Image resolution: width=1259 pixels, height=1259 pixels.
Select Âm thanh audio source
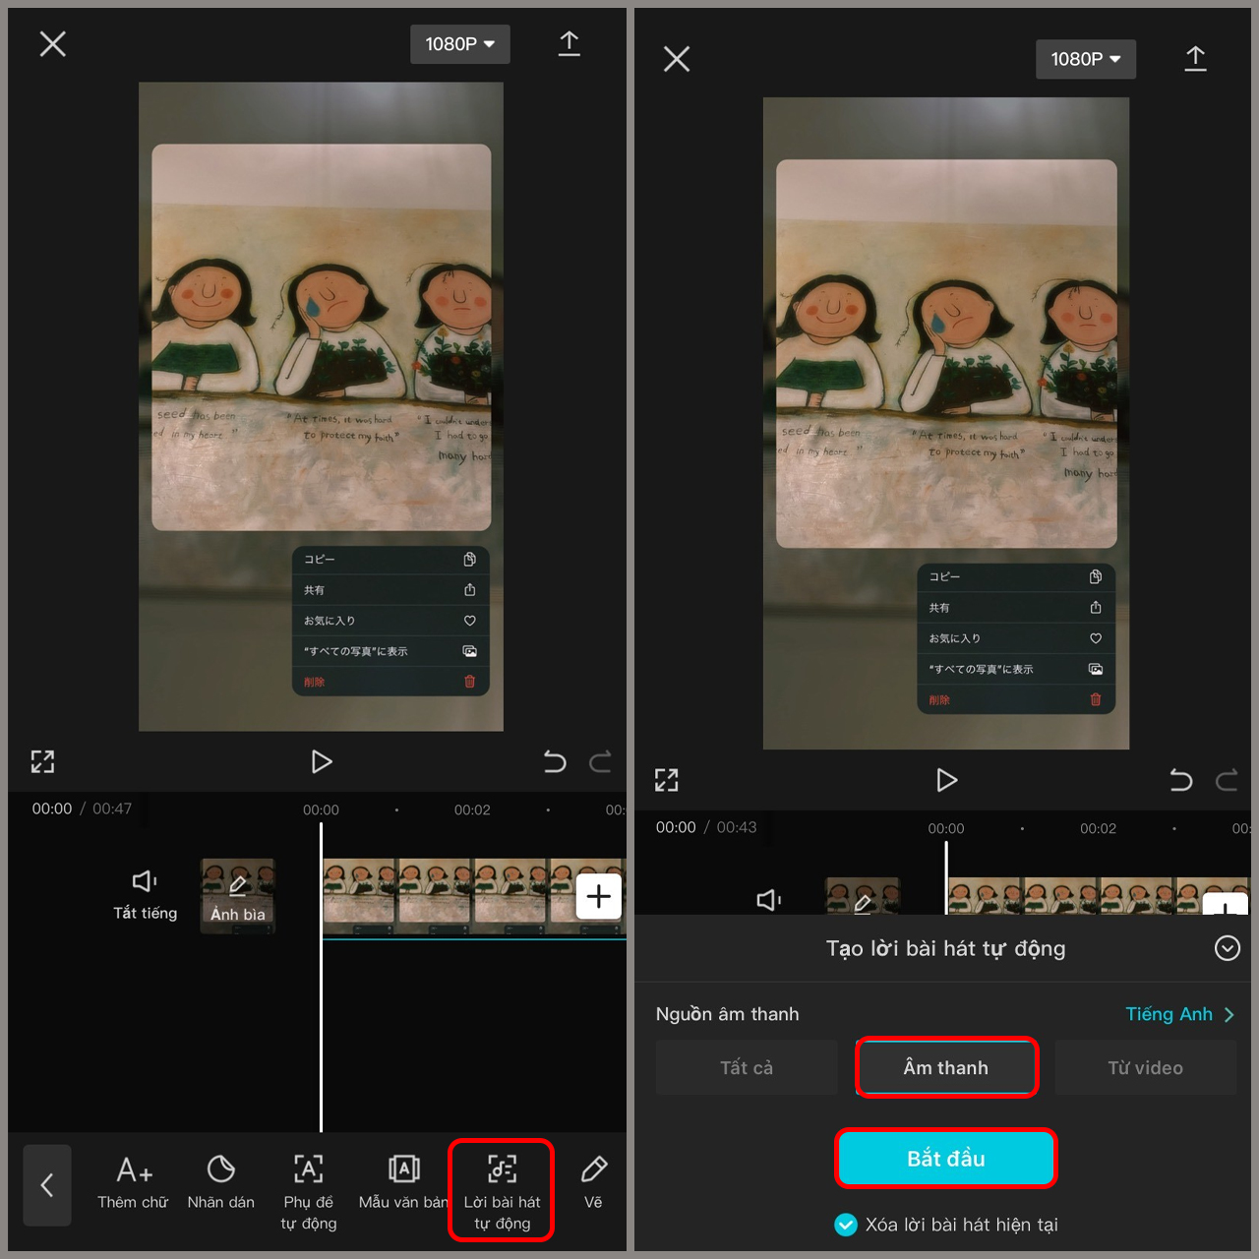coord(946,1067)
